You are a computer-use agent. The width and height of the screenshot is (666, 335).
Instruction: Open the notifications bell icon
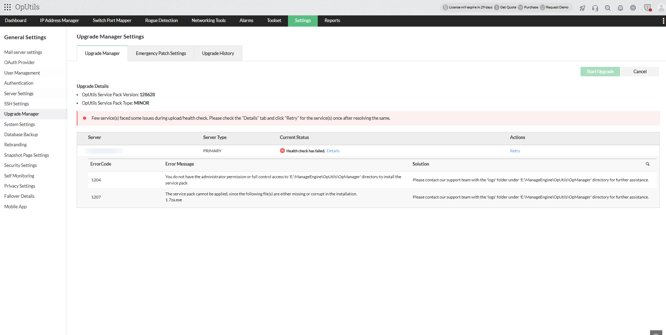coord(620,8)
